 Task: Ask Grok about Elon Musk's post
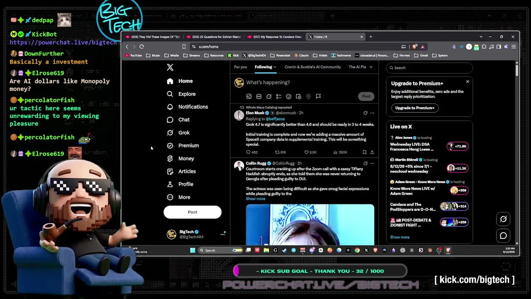[x=365, y=113]
